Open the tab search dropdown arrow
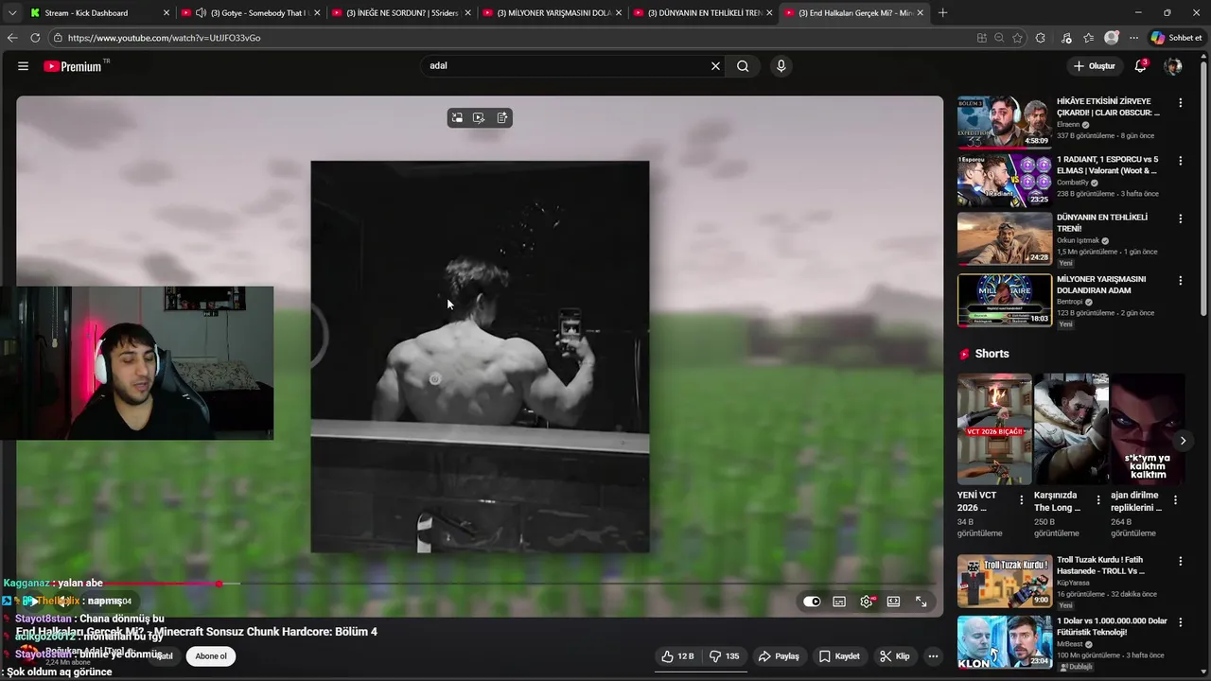Image resolution: width=1211 pixels, height=681 pixels. (11, 13)
